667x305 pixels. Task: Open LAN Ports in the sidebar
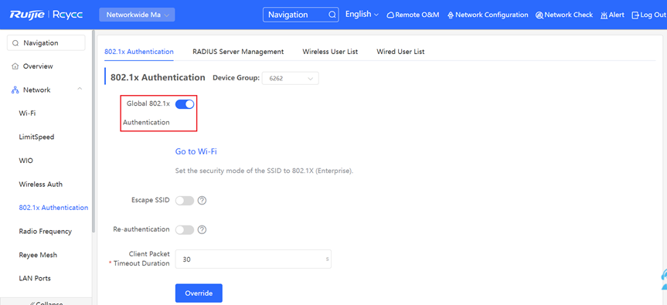pyautogui.click(x=35, y=278)
